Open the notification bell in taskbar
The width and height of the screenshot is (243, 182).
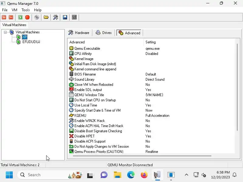pyautogui.click(x=234, y=175)
